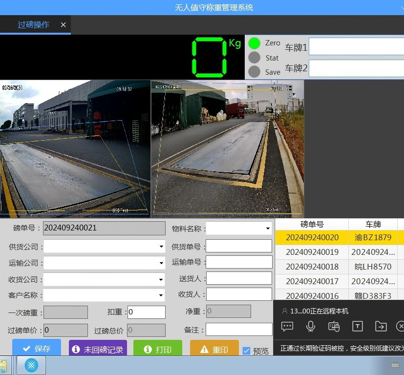Click the text T icon in remote panel
Image resolution: width=404 pixels, height=375 pixels.
pyautogui.click(x=358, y=326)
